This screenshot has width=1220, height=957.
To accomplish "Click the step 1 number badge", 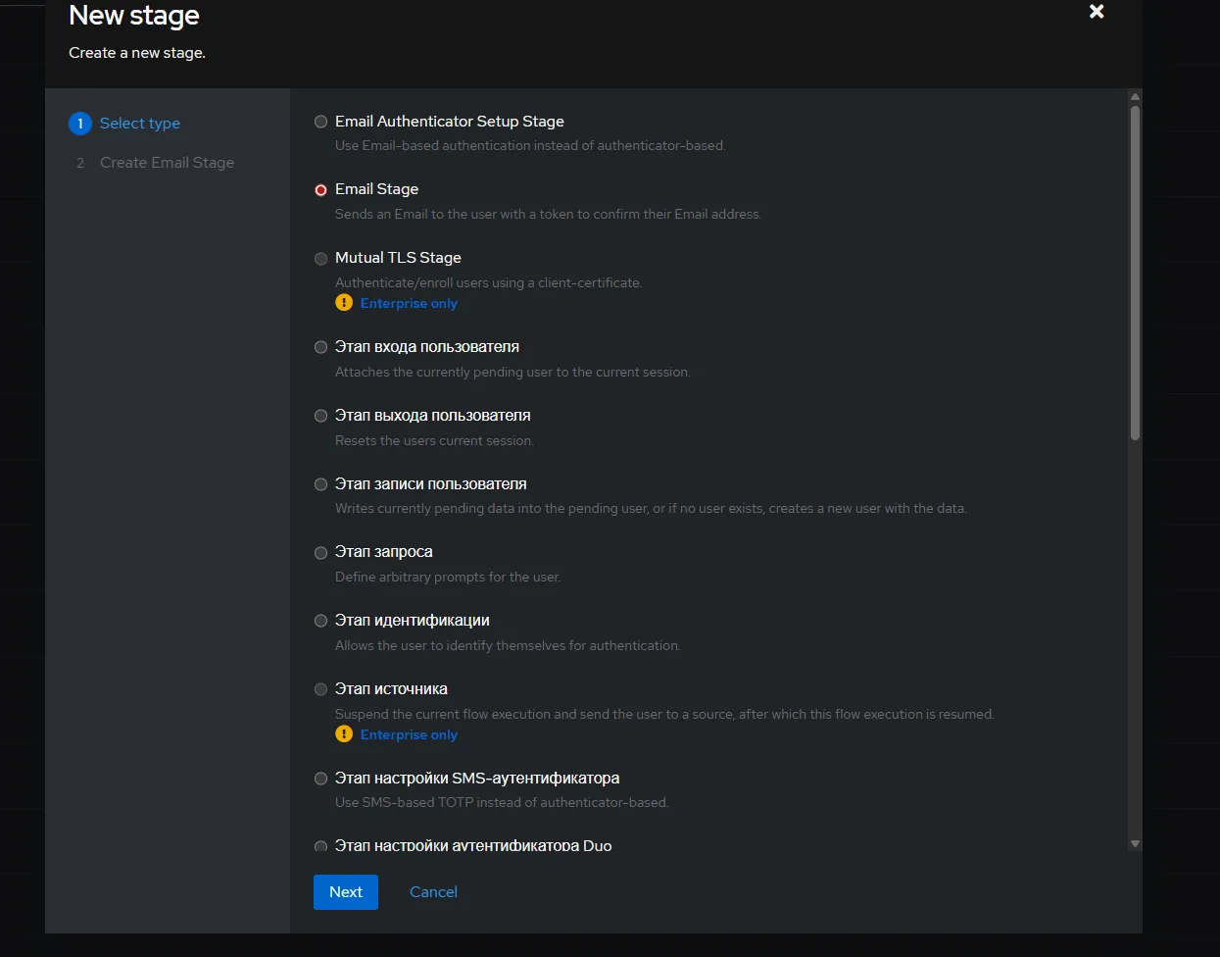I will point(80,124).
